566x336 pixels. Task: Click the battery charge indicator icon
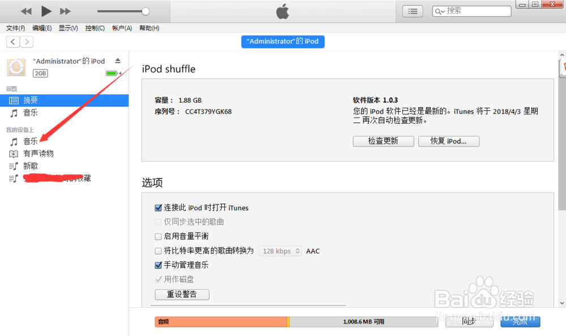tap(113, 73)
